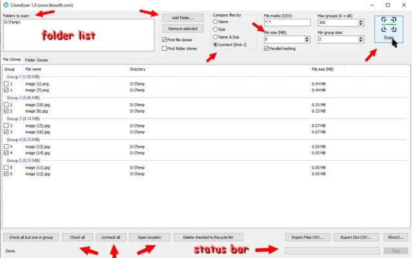Decrease Min size (MB) with down arrow
The height and width of the screenshot is (258, 412).
coord(307,41)
